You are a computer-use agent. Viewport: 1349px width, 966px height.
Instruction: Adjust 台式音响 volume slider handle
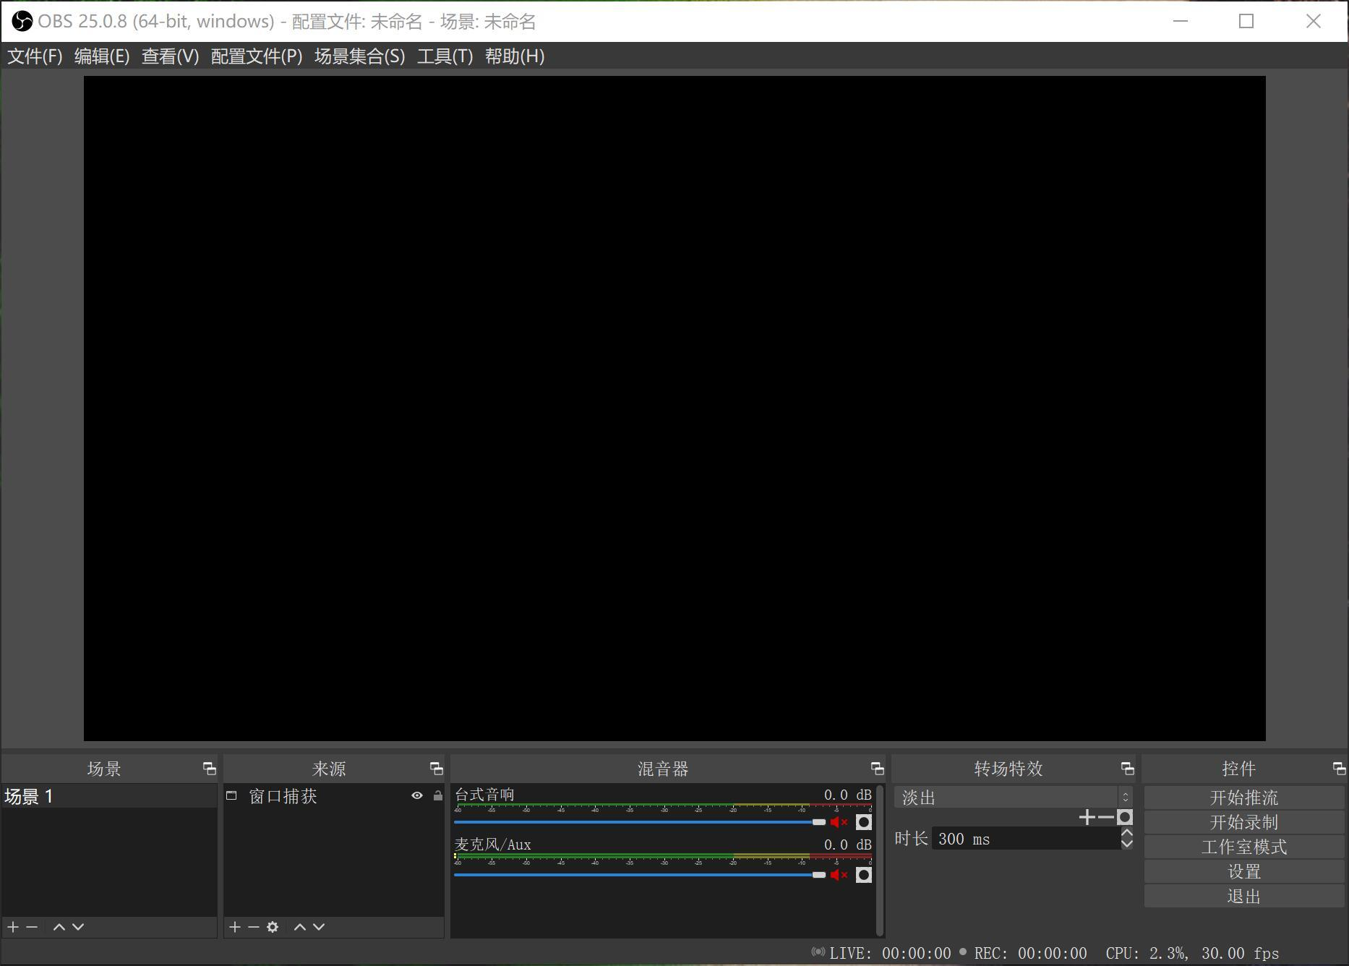click(x=818, y=822)
